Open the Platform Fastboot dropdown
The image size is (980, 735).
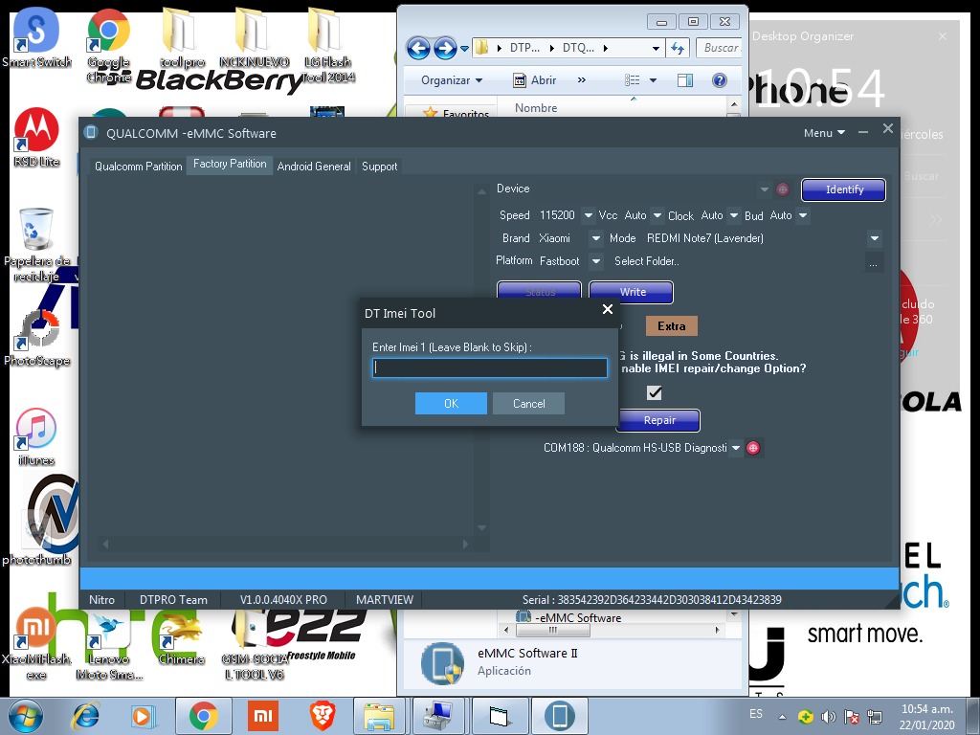coord(596,260)
